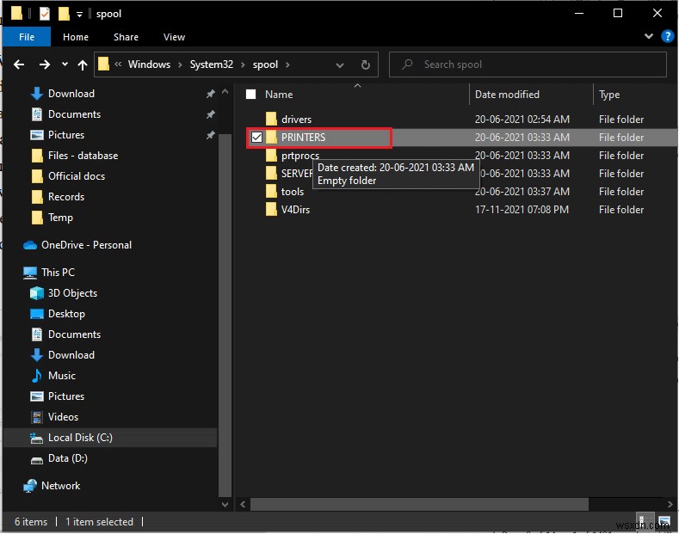
Task: Toggle the select-all checkbox in the header
Action: pyautogui.click(x=250, y=95)
